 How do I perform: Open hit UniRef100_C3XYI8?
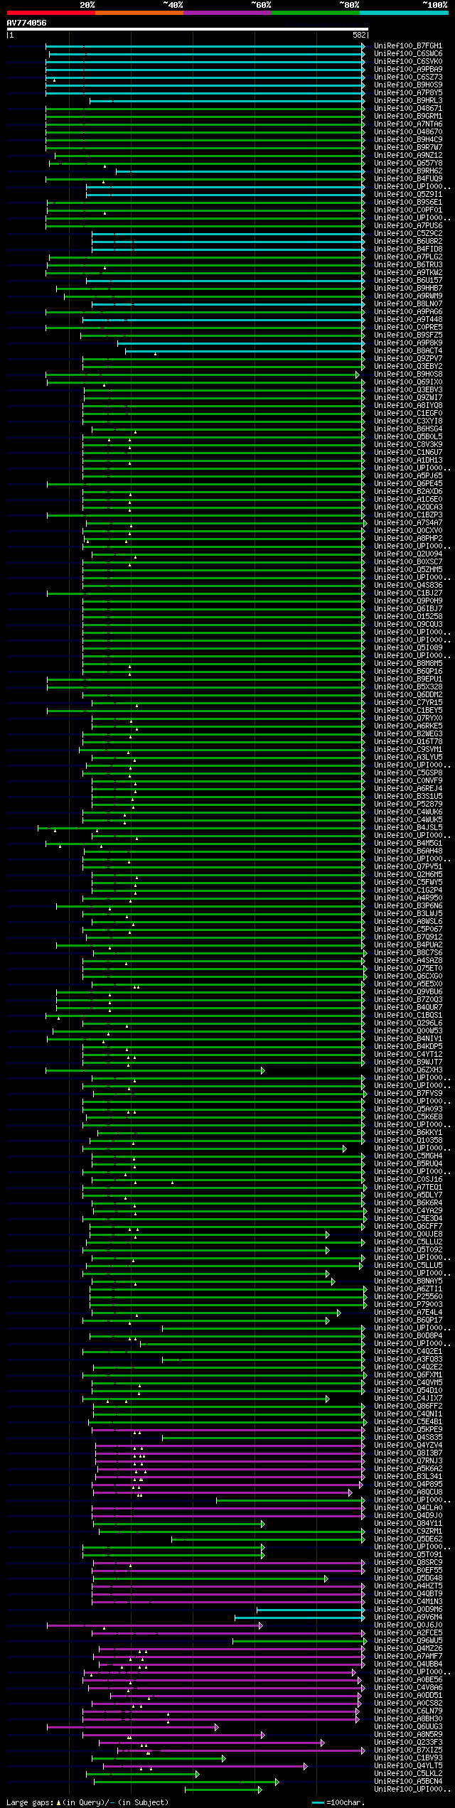pyautogui.click(x=408, y=421)
